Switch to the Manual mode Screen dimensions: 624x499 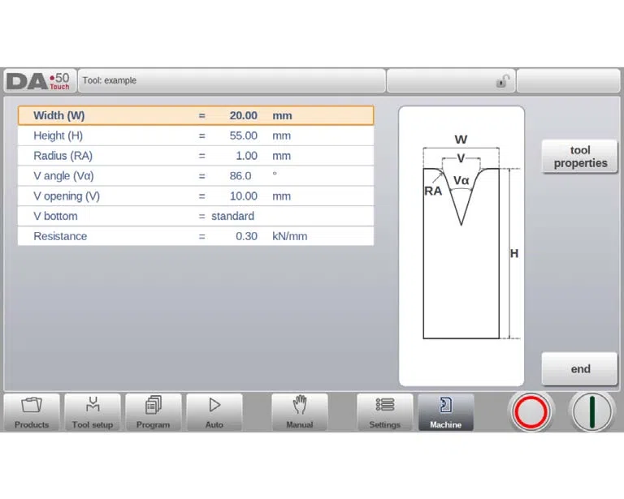pyautogui.click(x=300, y=412)
